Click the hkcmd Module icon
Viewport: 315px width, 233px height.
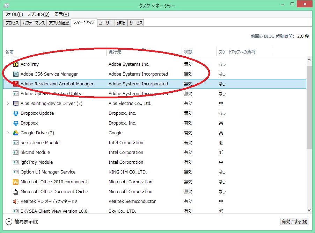coord(16,152)
